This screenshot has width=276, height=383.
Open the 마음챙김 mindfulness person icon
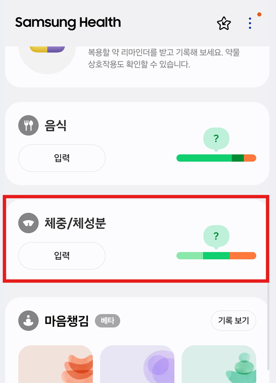[28, 321]
